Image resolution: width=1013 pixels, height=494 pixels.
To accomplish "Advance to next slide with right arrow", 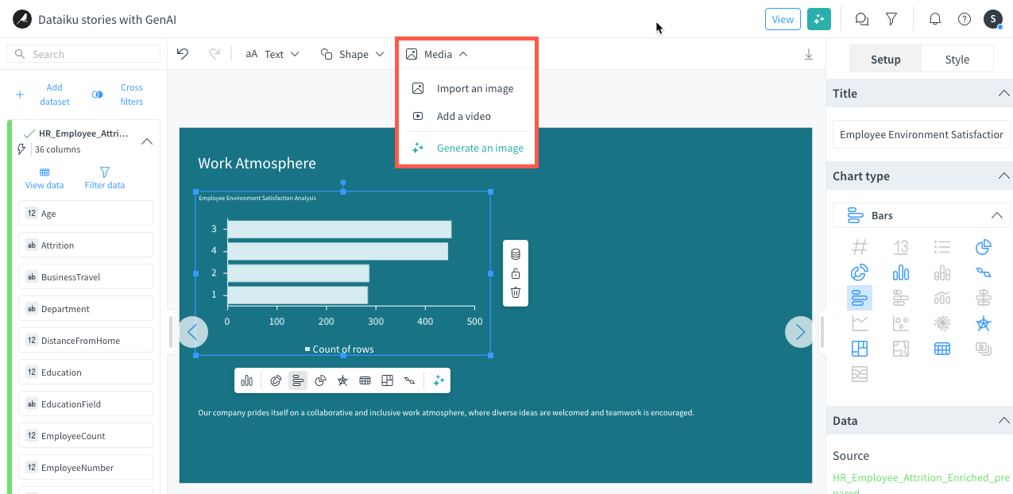I will (799, 332).
